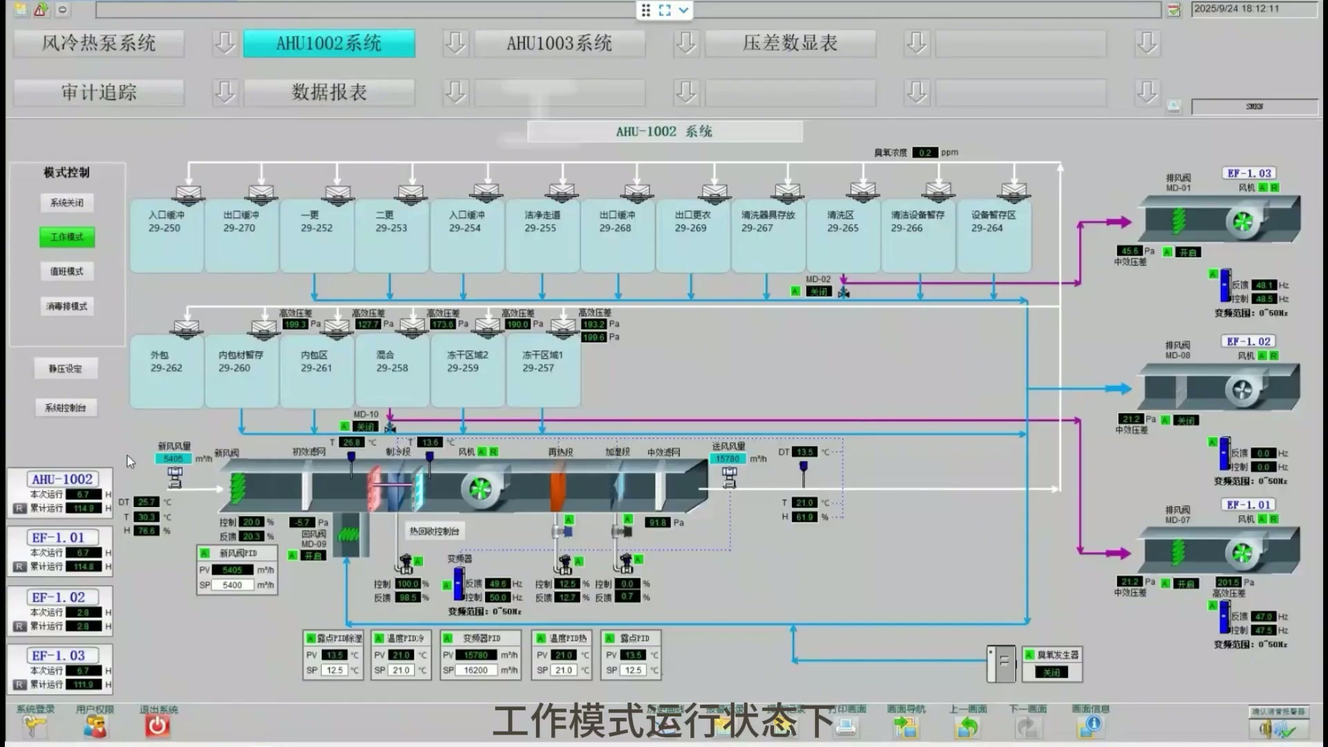Click the 画面导航 navigation icon
Image resolution: width=1328 pixels, height=747 pixels.
[x=905, y=726]
